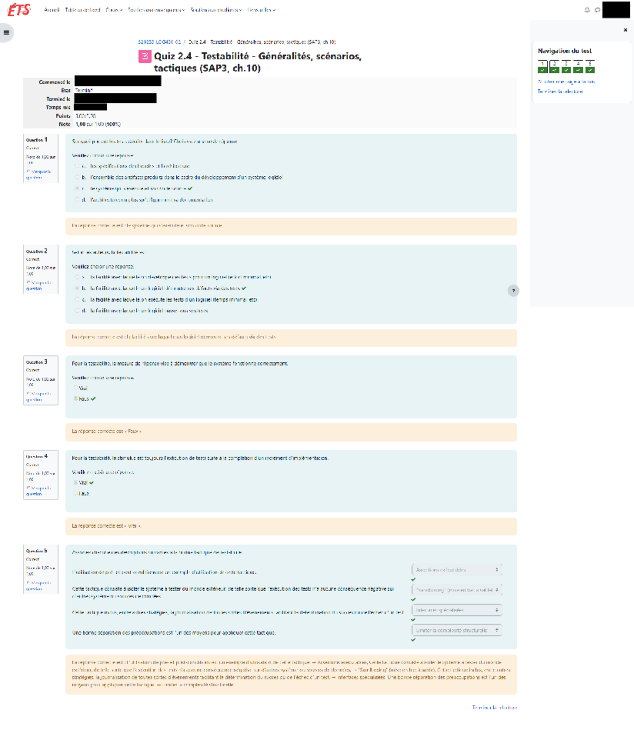
Task: Open the 'Interfaces spécialisées' dropdown
Action: coord(456,610)
